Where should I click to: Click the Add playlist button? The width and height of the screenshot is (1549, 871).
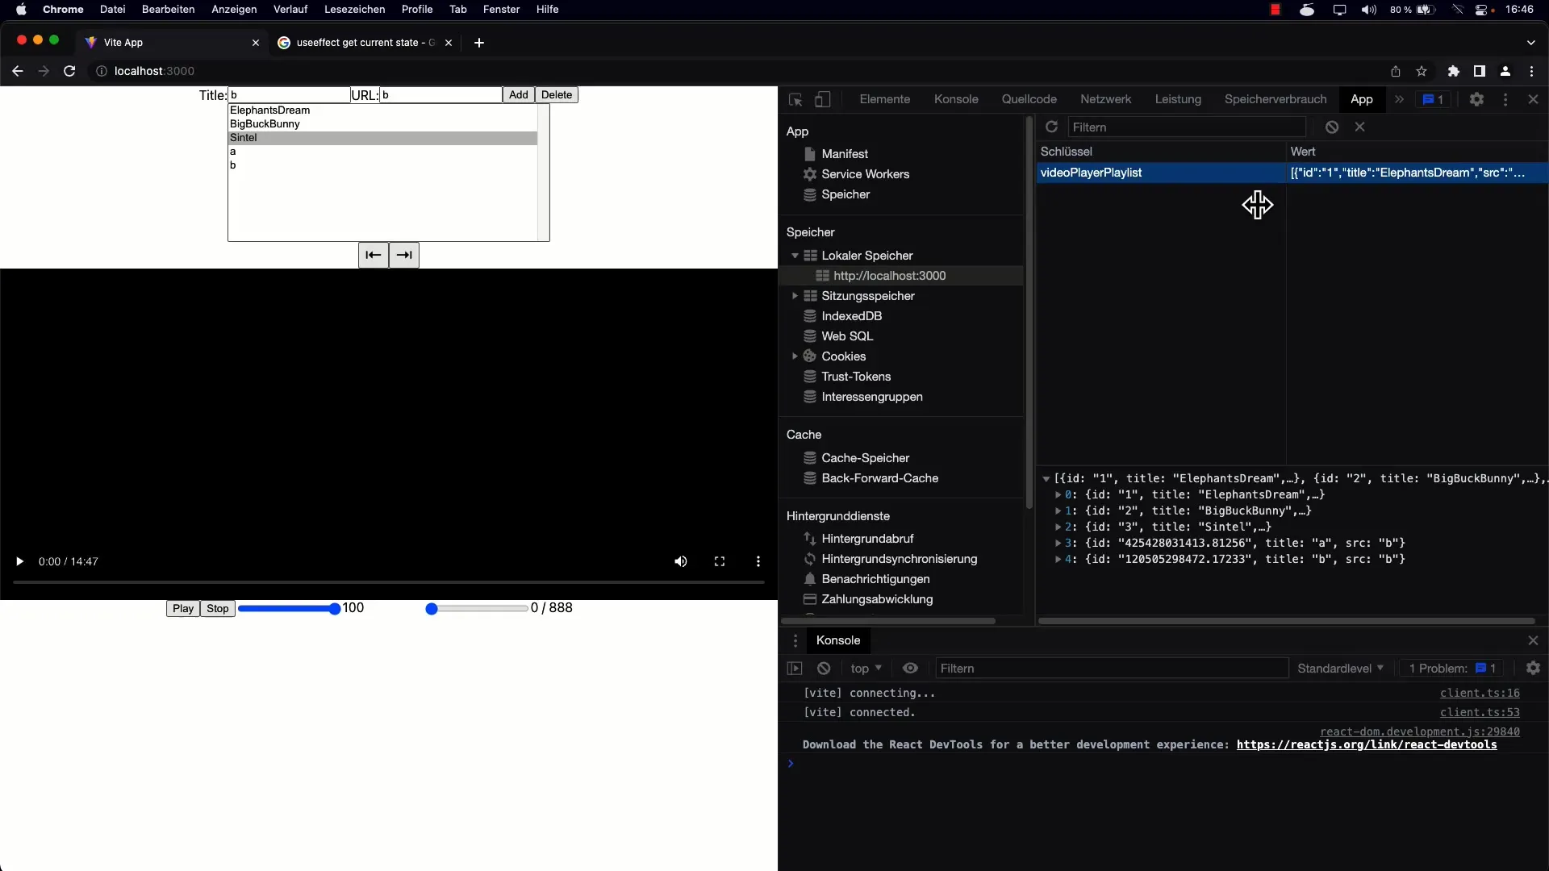tap(519, 95)
